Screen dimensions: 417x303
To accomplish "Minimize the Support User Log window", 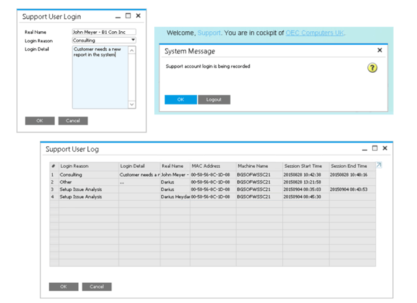I will pos(364,150).
